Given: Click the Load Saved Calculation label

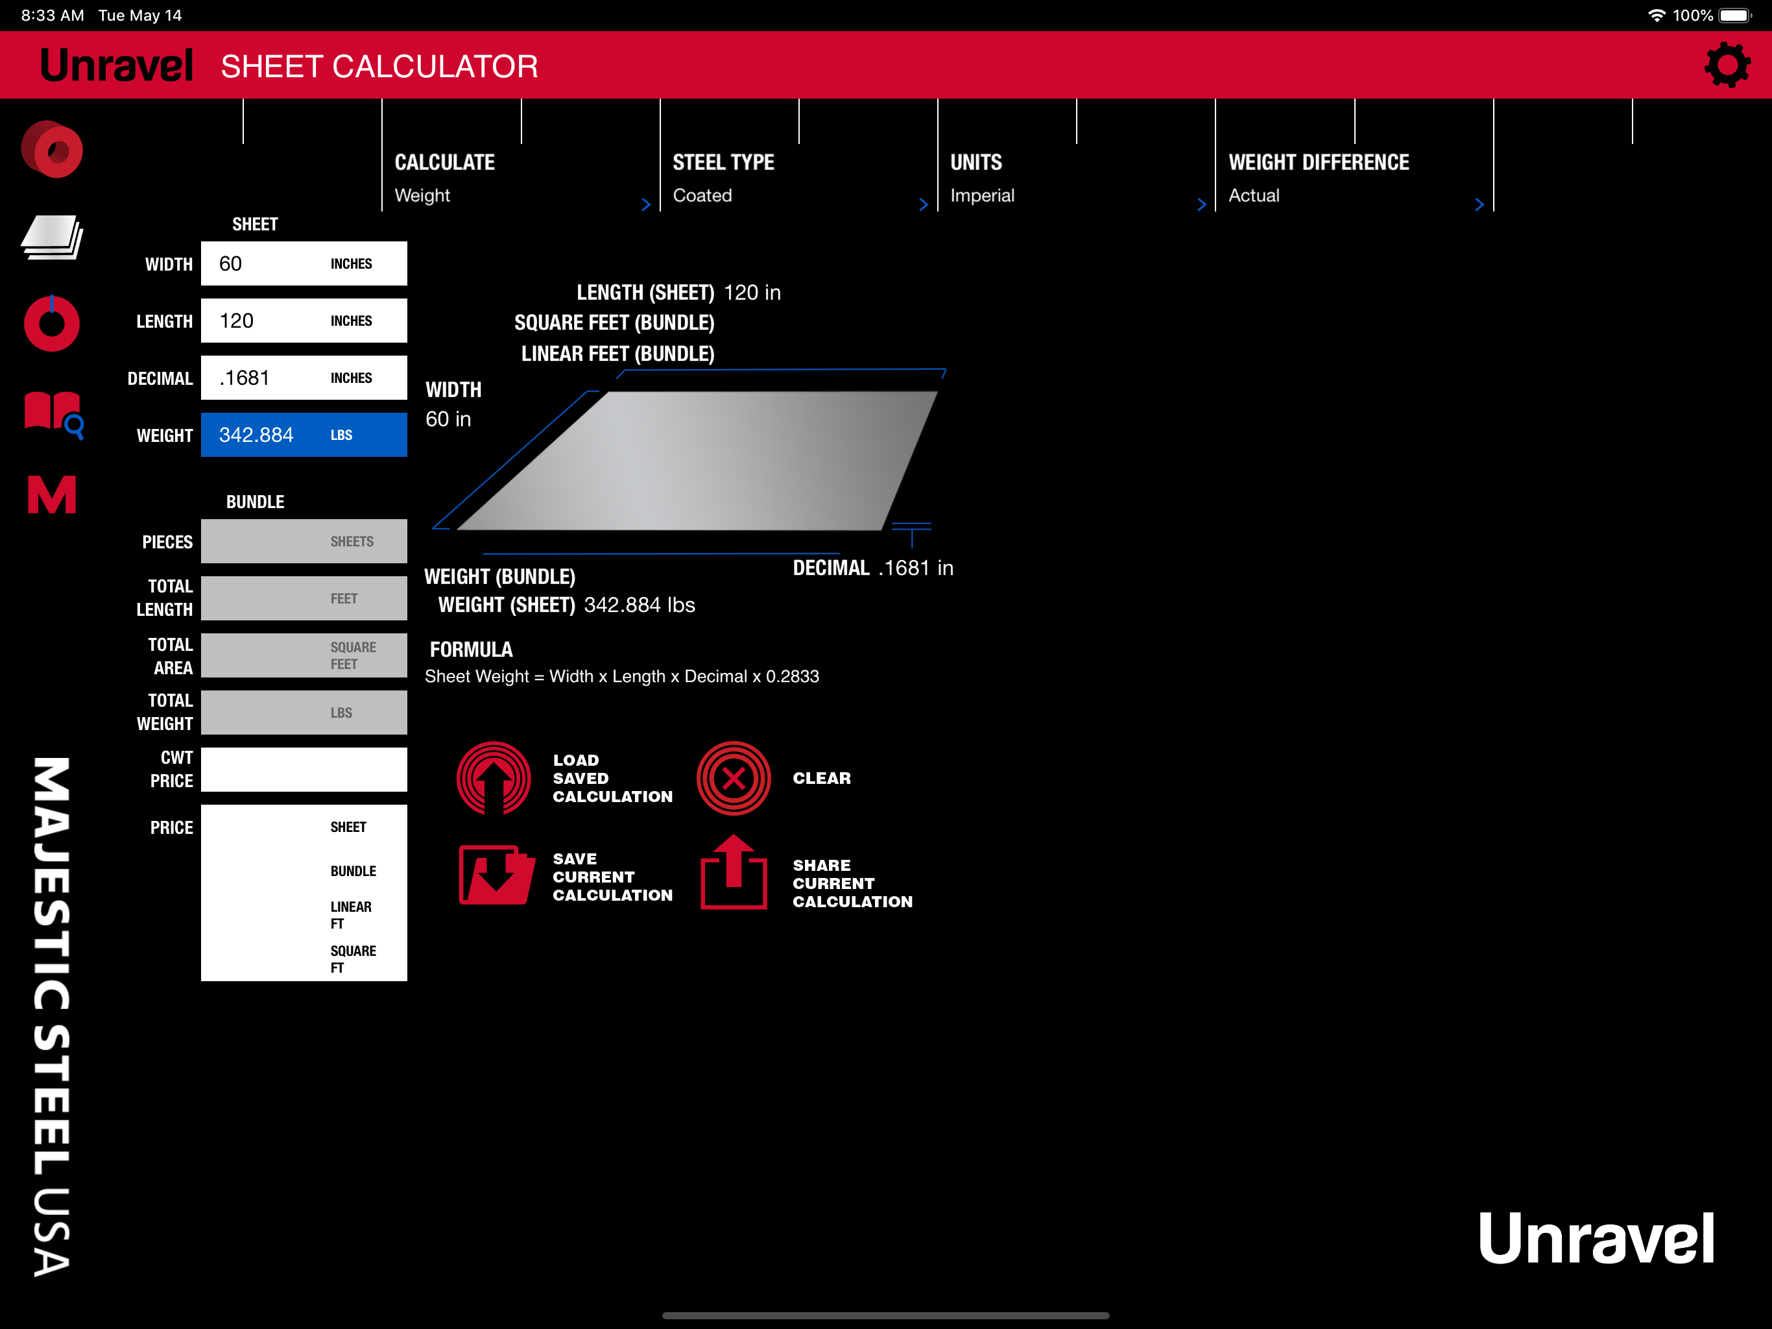Looking at the screenshot, I should pos(612,778).
